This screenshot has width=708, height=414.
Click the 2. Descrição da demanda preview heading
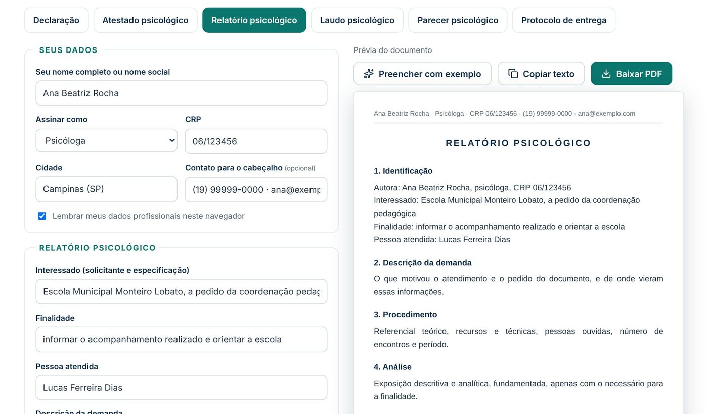423,263
